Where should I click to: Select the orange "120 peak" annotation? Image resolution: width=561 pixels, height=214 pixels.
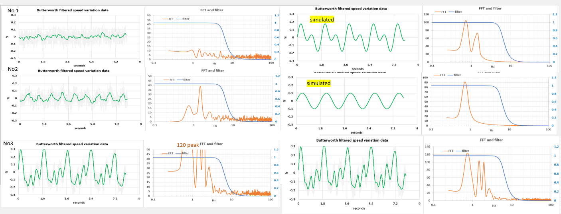pyautogui.click(x=188, y=145)
